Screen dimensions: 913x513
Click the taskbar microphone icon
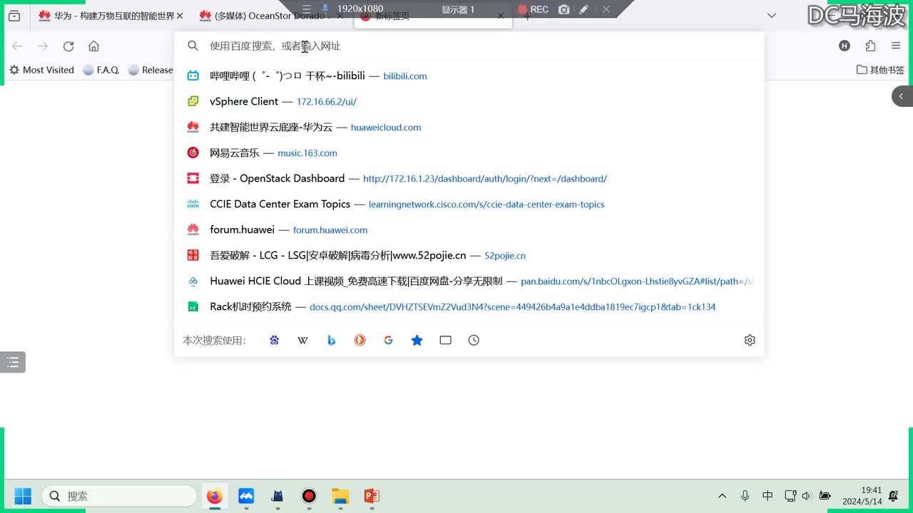tap(745, 496)
